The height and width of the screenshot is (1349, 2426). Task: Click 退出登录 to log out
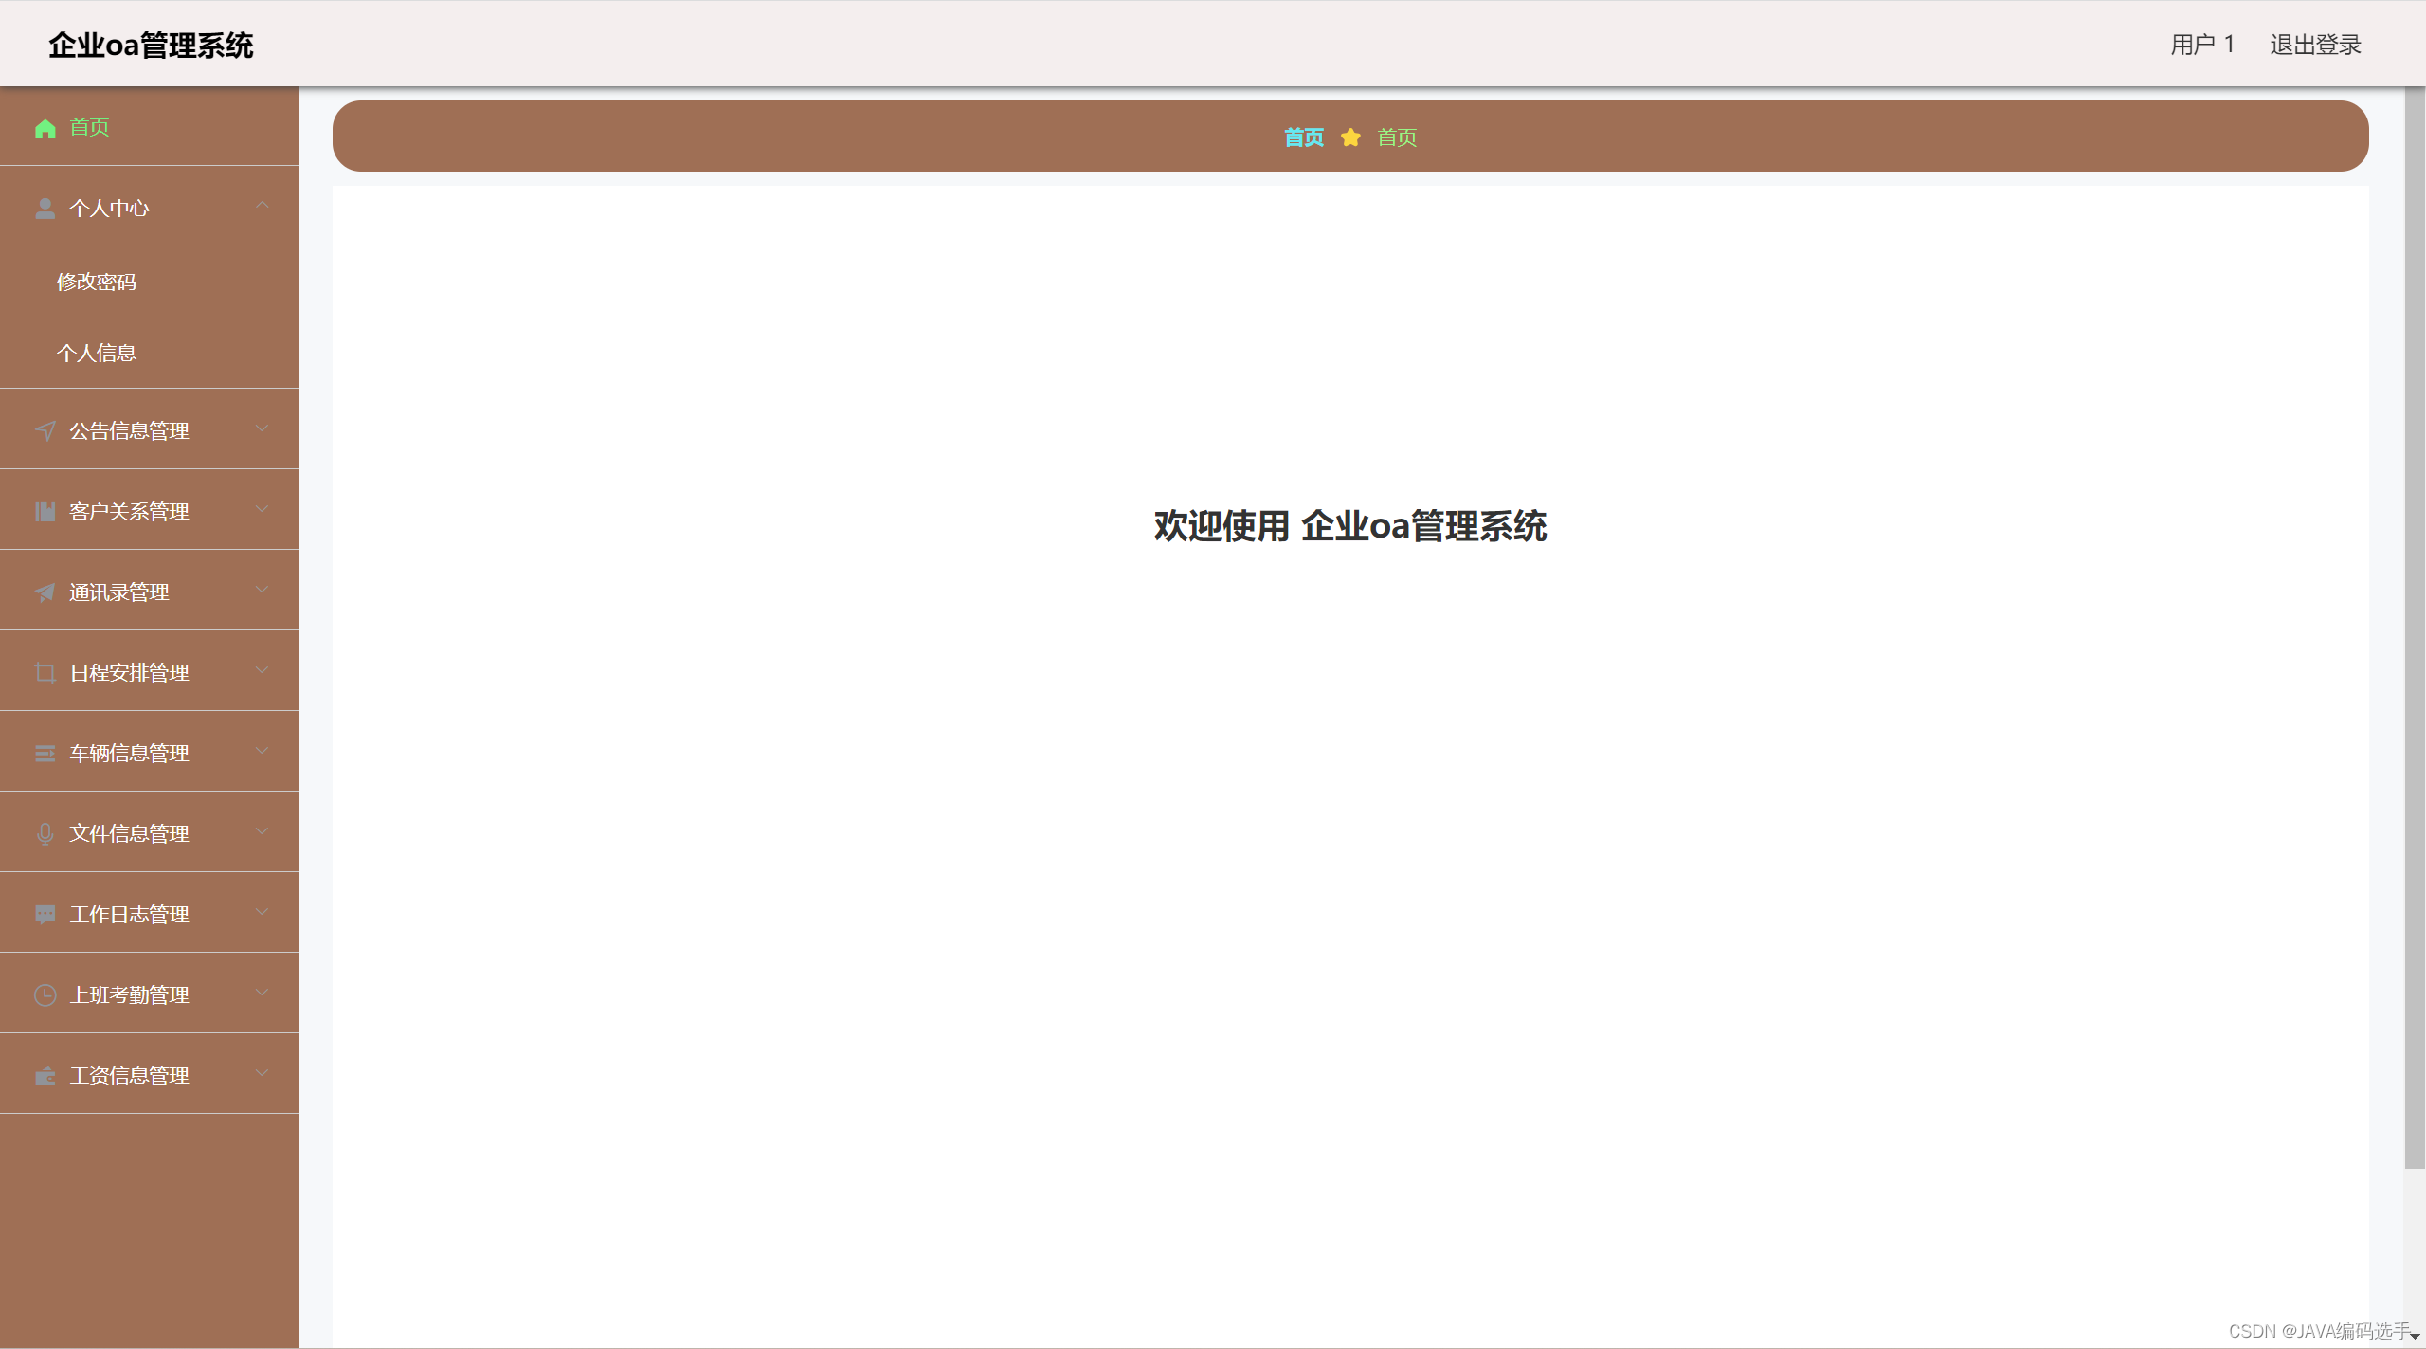2315,45
